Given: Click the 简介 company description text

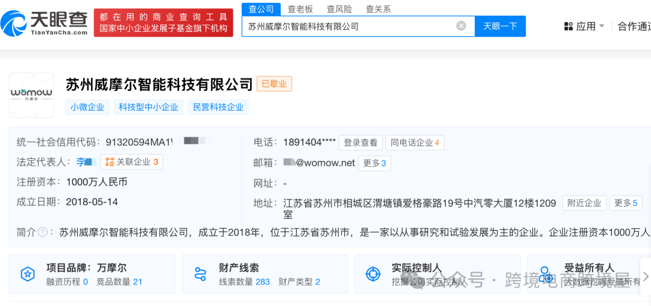Looking at the screenshot, I should point(355,232).
